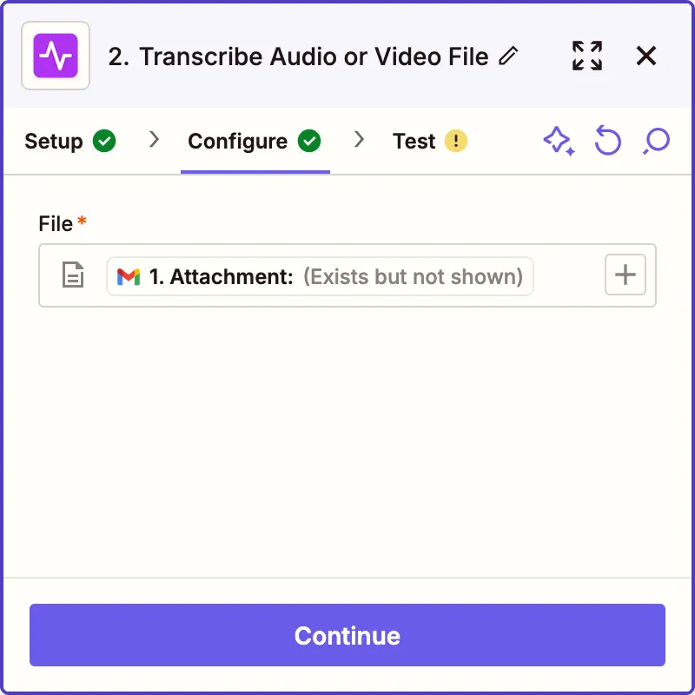Open the Test tab

coord(414,142)
